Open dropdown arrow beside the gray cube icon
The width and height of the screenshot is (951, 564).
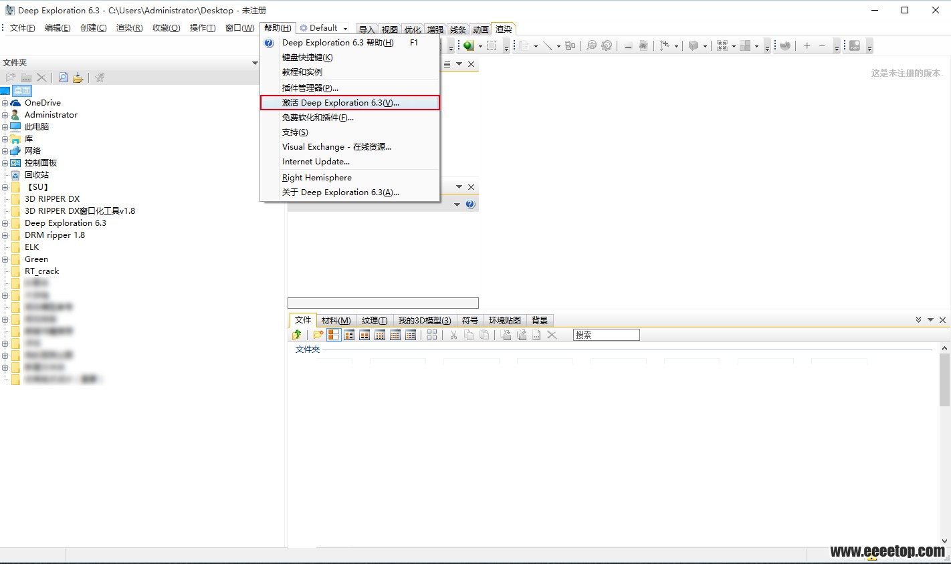click(x=705, y=46)
